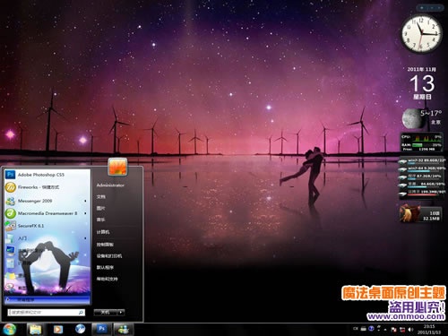Launch the globe browser taskbar icon
This screenshot has height=336, width=448.
(x=80, y=329)
